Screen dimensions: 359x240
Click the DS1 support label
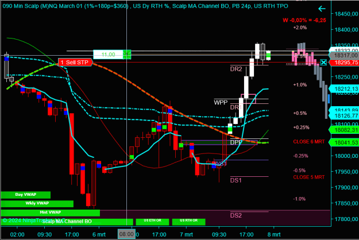[x=236, y=180]
